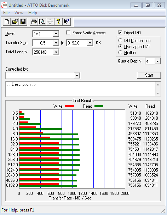Click the window's bottom-right sizing grip

[163, 211]
